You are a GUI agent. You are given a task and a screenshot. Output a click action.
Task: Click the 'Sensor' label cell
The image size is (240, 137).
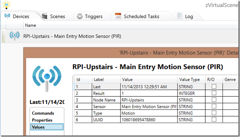tap(106, 106)
